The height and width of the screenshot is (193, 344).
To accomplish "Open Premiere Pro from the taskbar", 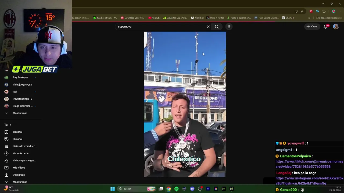I will pos(208,189).
